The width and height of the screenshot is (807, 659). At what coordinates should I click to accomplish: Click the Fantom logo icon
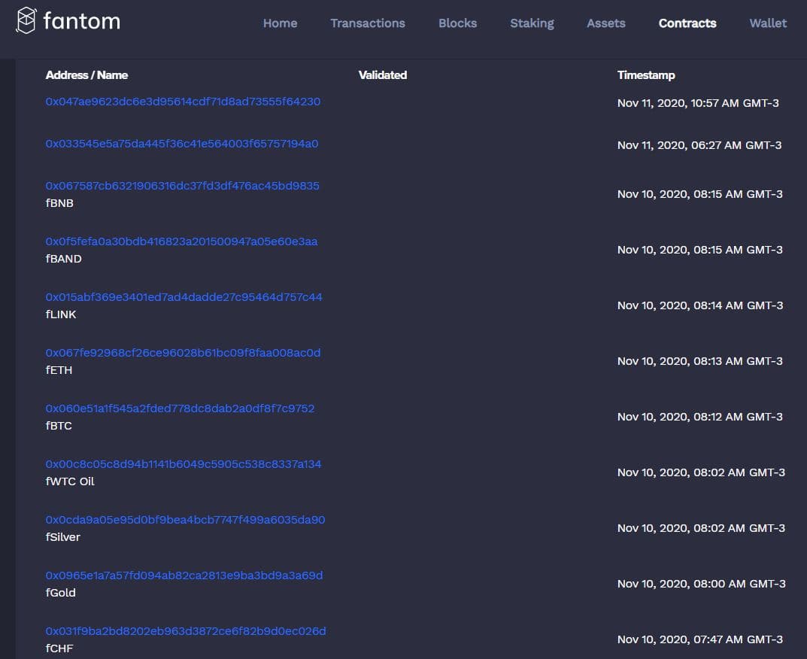26,20
